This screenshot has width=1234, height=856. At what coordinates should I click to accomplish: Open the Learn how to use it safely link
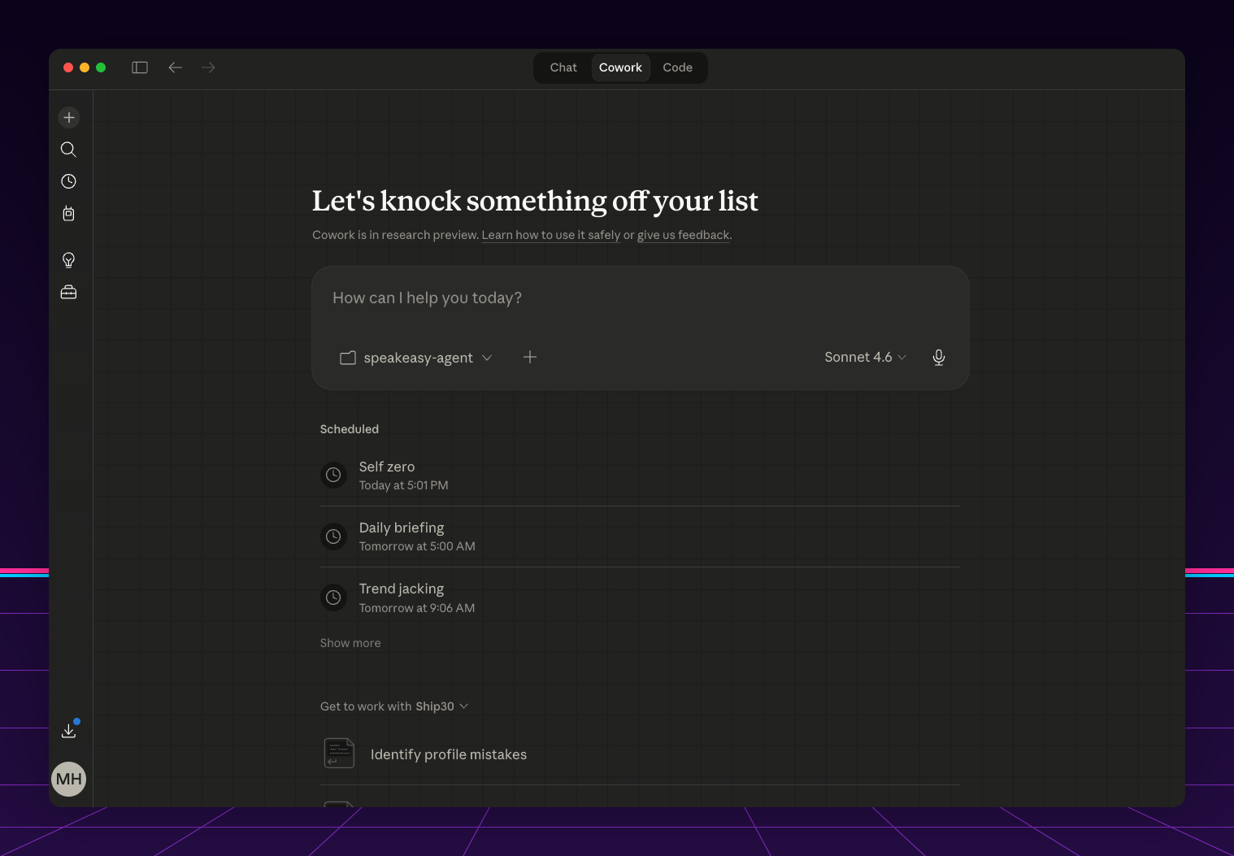pos(550,235)
